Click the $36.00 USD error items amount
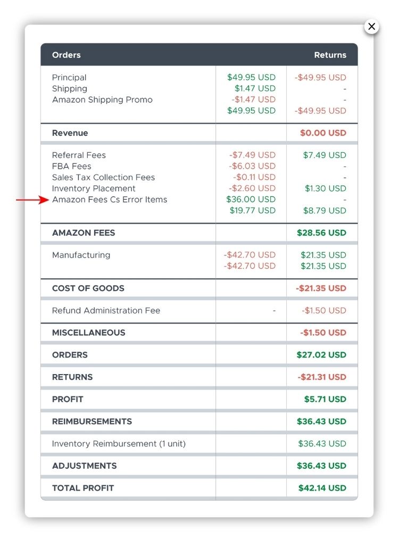 click(251, 200)
